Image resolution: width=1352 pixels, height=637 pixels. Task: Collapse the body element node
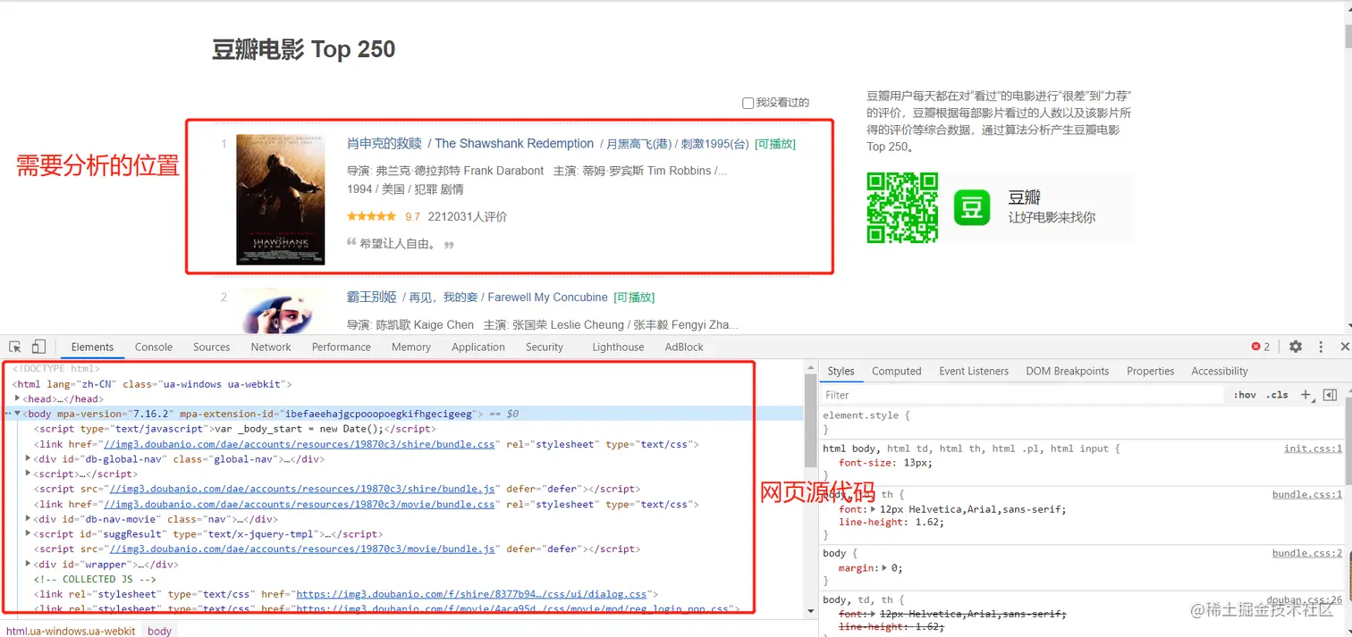click(x=17, y=414)
